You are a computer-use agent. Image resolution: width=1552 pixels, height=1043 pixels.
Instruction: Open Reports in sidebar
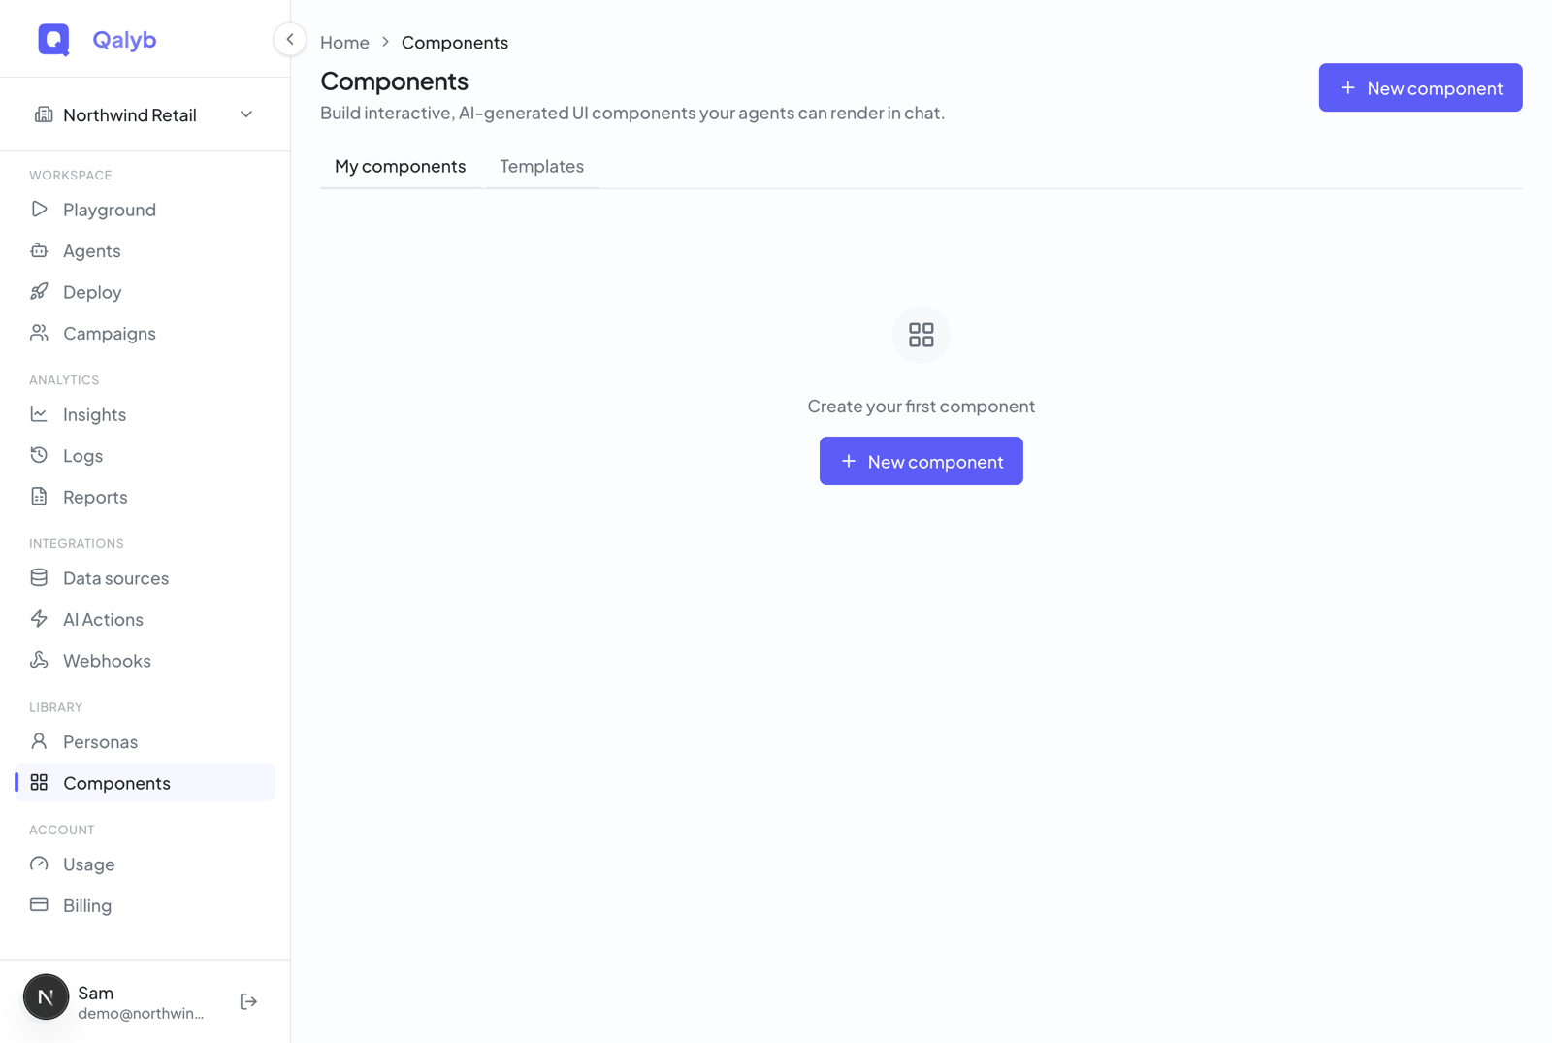[x=145, y=497]
